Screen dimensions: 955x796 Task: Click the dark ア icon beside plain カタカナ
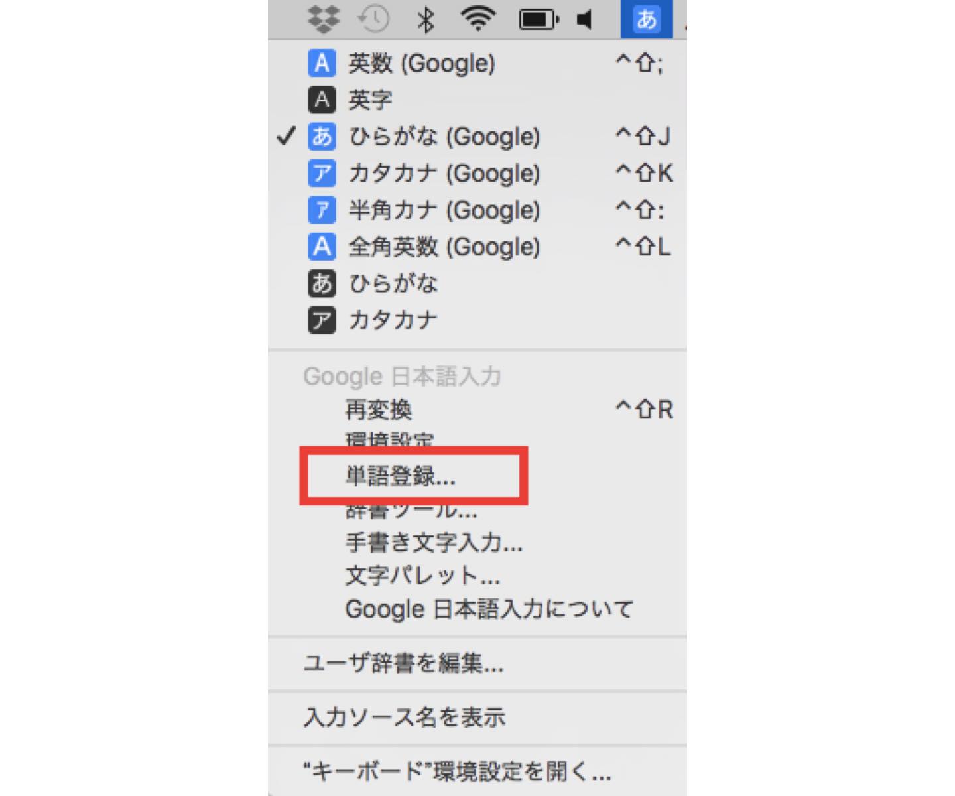[x=322, y=320]
